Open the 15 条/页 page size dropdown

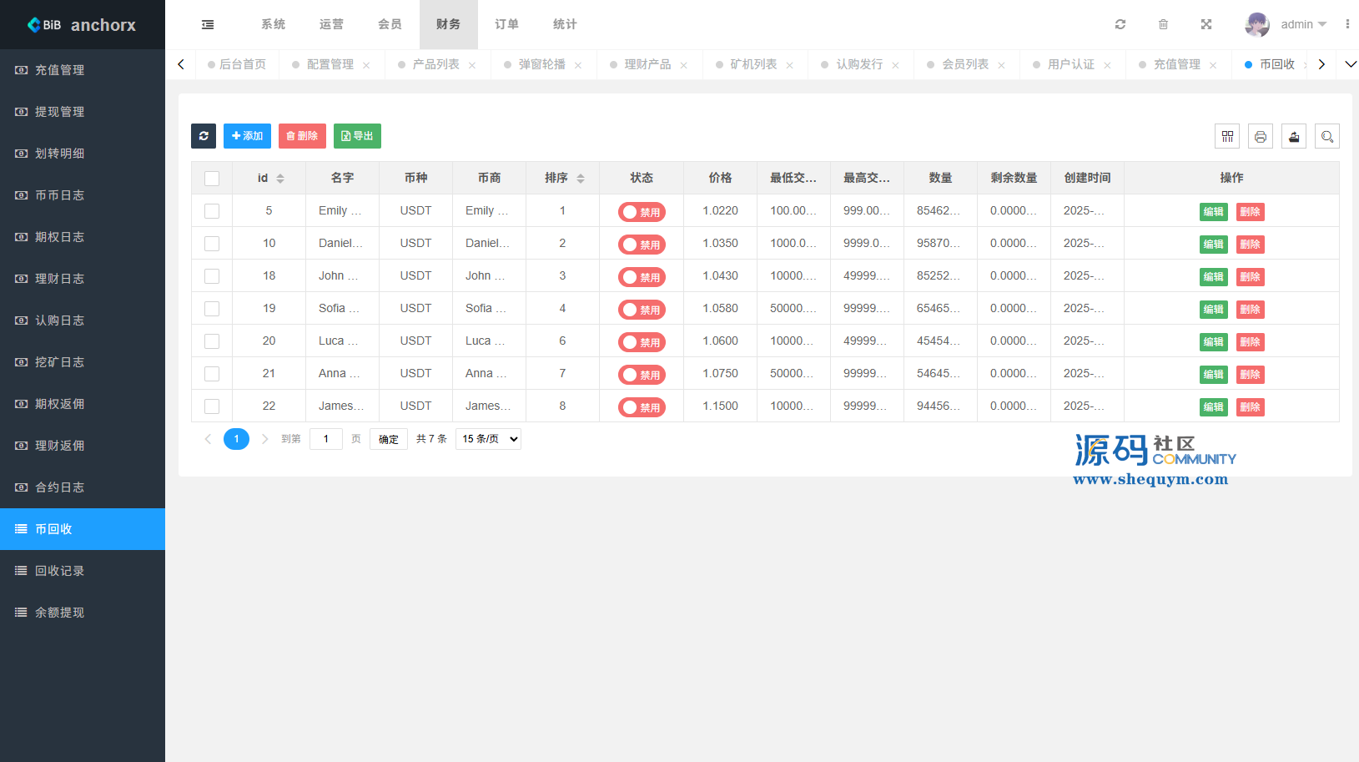tap(488, 439)
